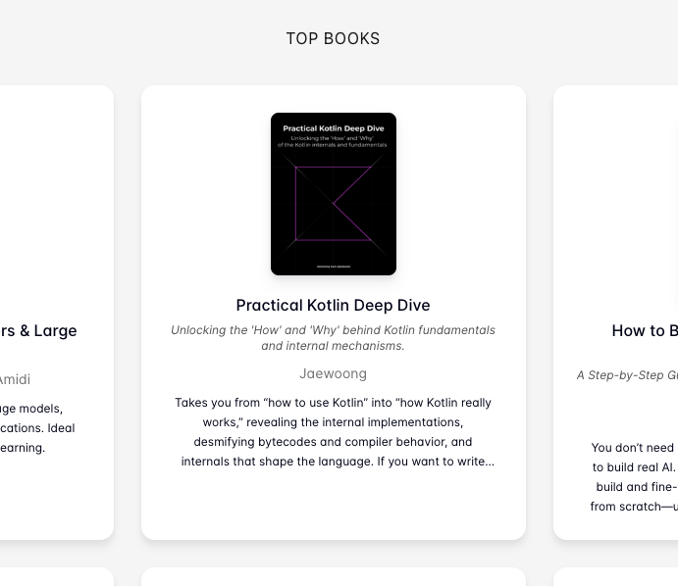
Task: Click the 'You don't need' description
Action: pyautogui.click(x=633, y=477)
